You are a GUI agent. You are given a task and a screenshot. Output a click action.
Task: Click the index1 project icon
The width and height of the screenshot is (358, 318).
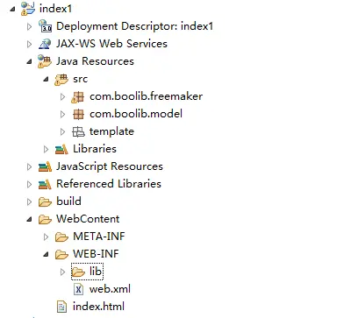(x=28, y=8)
